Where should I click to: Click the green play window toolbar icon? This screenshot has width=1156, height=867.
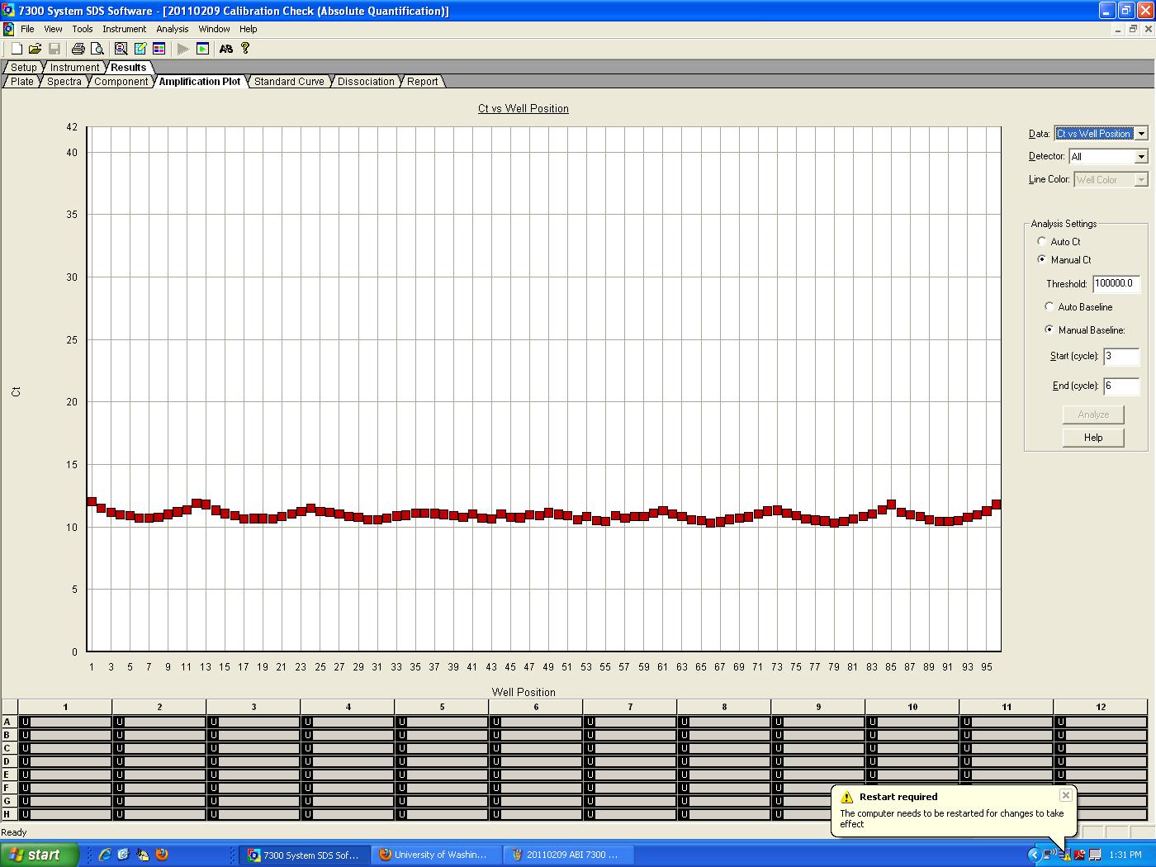tap(203, 49)
